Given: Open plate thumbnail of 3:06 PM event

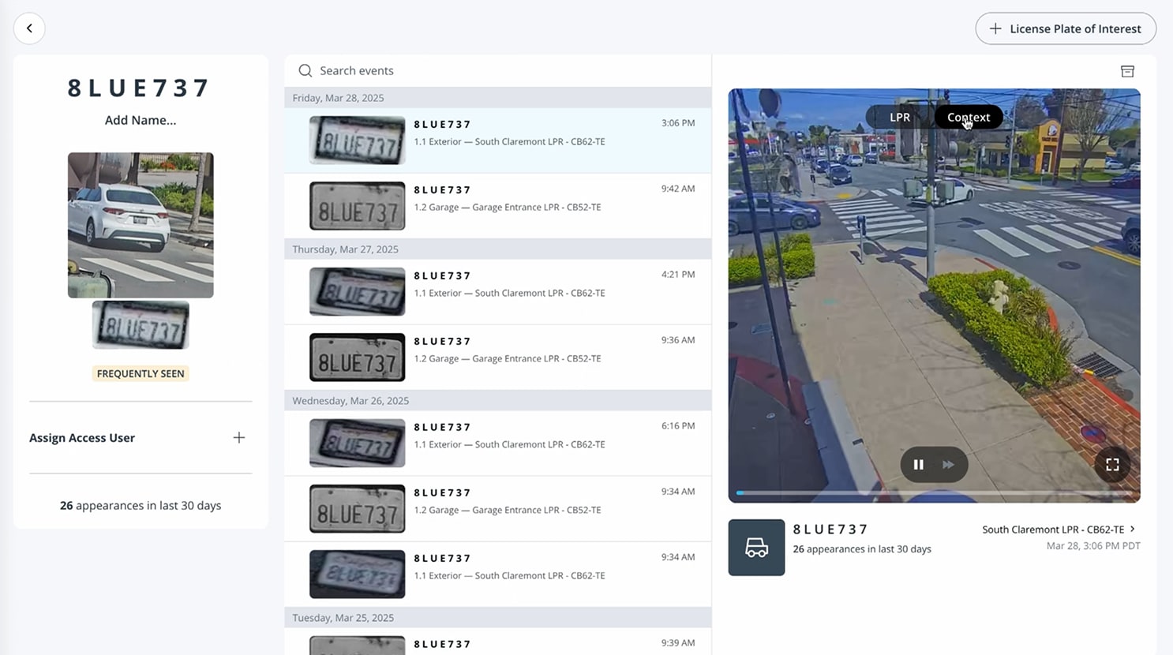Looking at the screenshot, I should coord(357,140).
